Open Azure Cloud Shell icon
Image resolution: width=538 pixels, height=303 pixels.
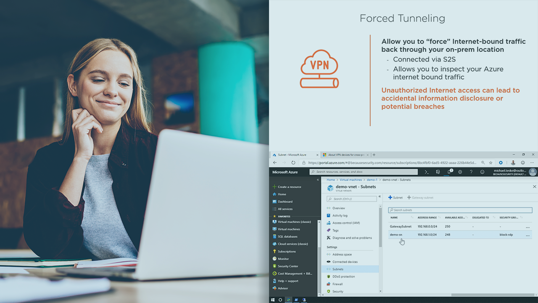pos(427,172)
